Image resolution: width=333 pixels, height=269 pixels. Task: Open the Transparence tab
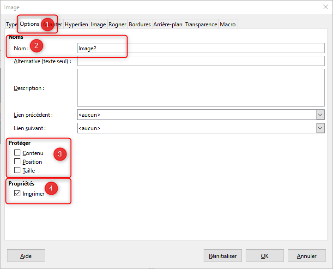(201, 24)
